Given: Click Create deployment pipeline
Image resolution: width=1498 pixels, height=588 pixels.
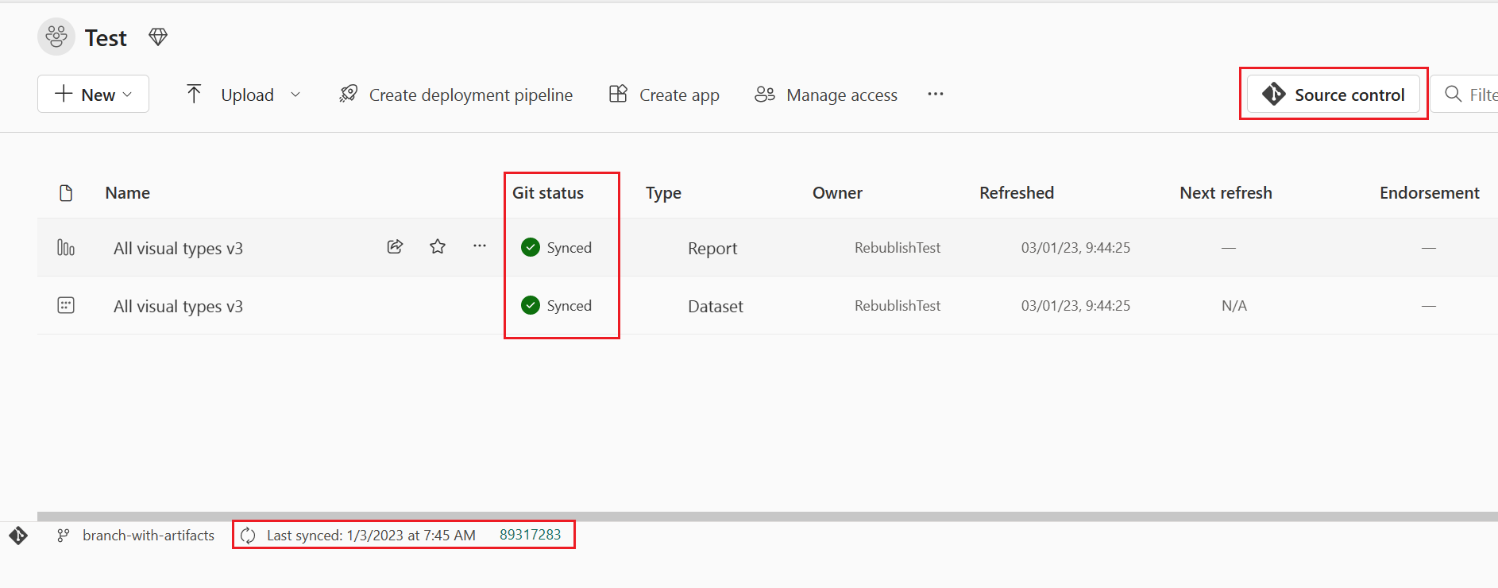Looking at the screenshot, I should pos(456,95).
